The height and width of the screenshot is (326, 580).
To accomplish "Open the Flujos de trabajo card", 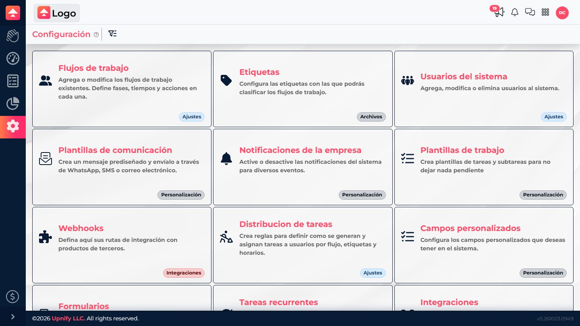I will [x=122, y=89].
